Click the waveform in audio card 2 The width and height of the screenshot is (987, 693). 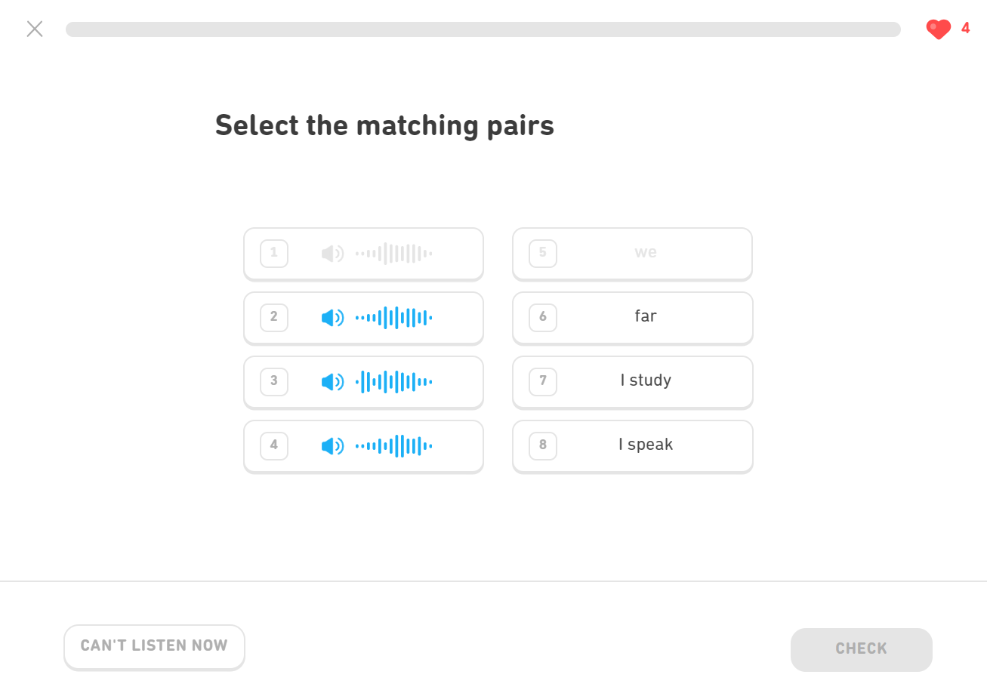coord(393,318)
